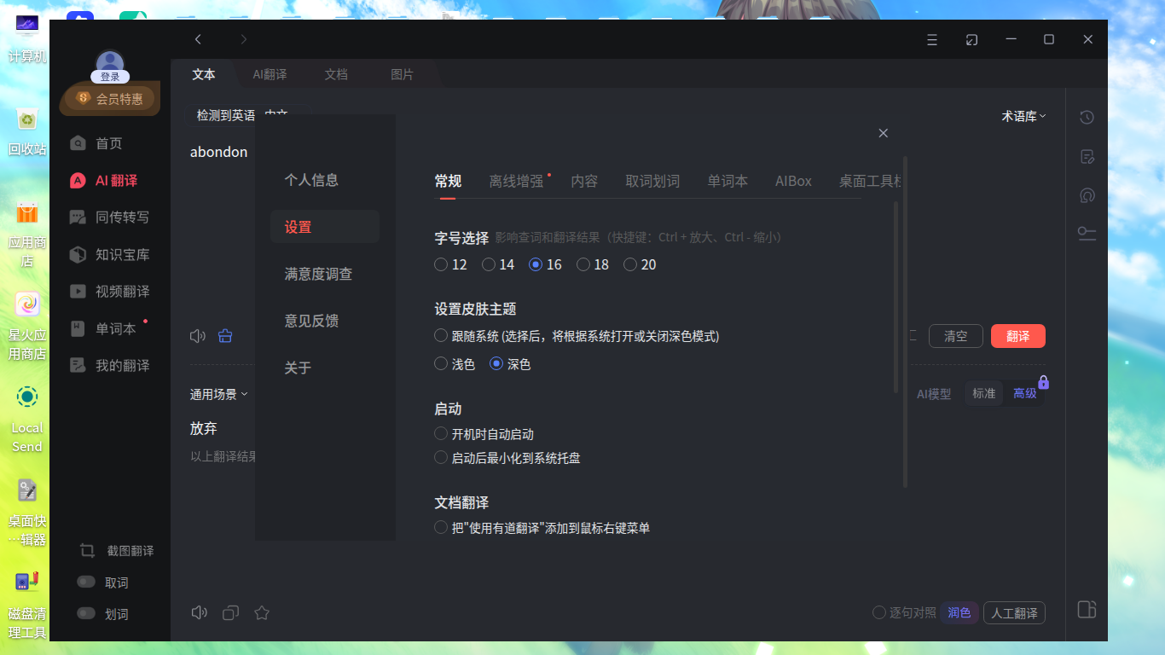Open the 计算机 desktop icon
The width and height of the screenshot is (1165, 655).
point(27,39)
